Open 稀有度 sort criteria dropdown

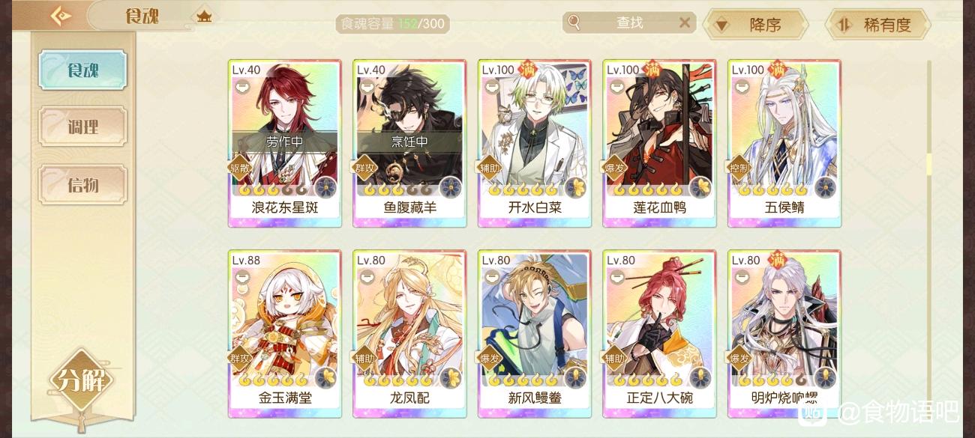[877, 25]
